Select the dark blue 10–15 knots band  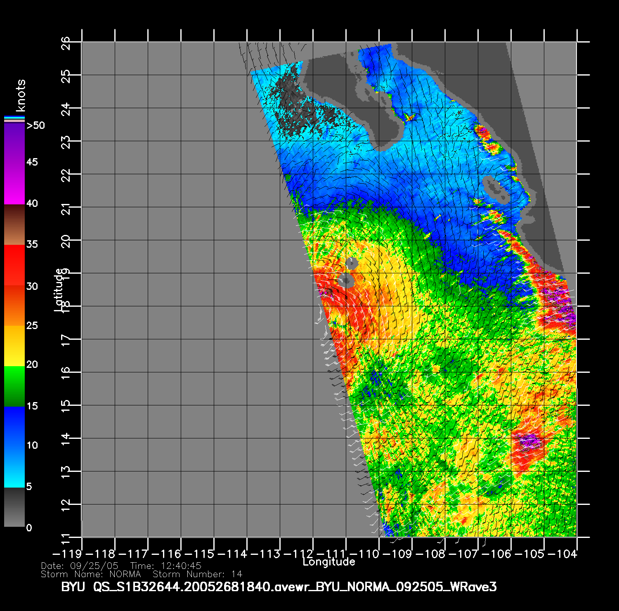(14, 426)
